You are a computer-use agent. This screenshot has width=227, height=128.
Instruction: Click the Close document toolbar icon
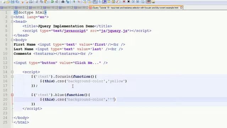22,2
